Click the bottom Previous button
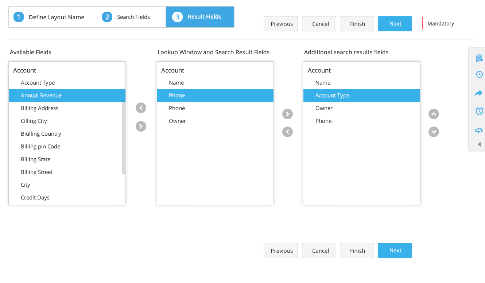The image size is (485, 283). pos(281,251)
